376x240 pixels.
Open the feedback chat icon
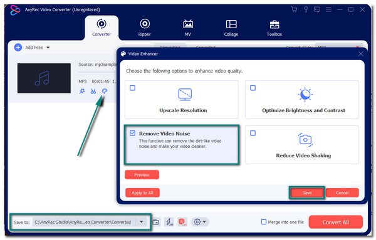coord(317,9)
